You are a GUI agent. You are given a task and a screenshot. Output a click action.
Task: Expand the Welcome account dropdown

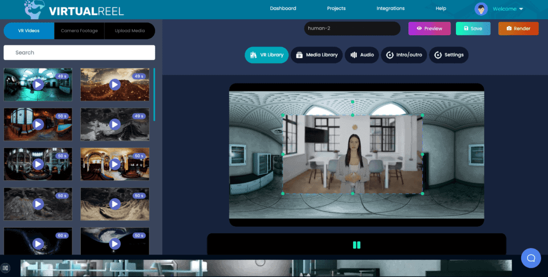508,9
